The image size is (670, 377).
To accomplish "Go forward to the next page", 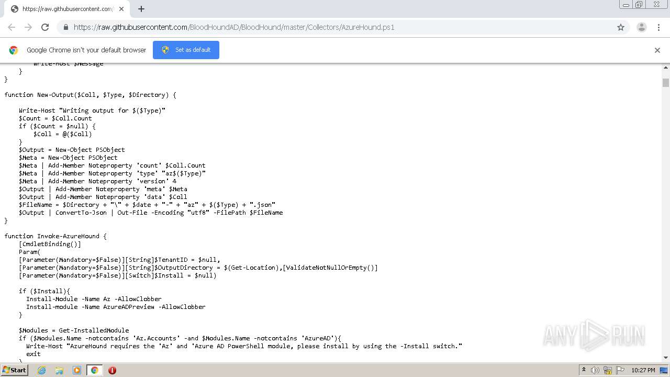I will click(28, 27).
